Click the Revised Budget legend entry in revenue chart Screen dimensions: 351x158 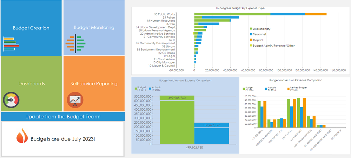click(297, 89)
